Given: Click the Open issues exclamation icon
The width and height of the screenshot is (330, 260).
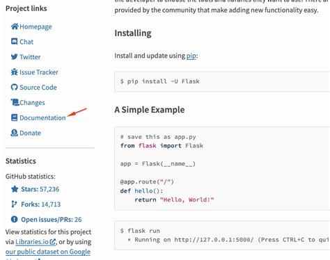Looking at the screenshot, I should (x=14, y=219).
